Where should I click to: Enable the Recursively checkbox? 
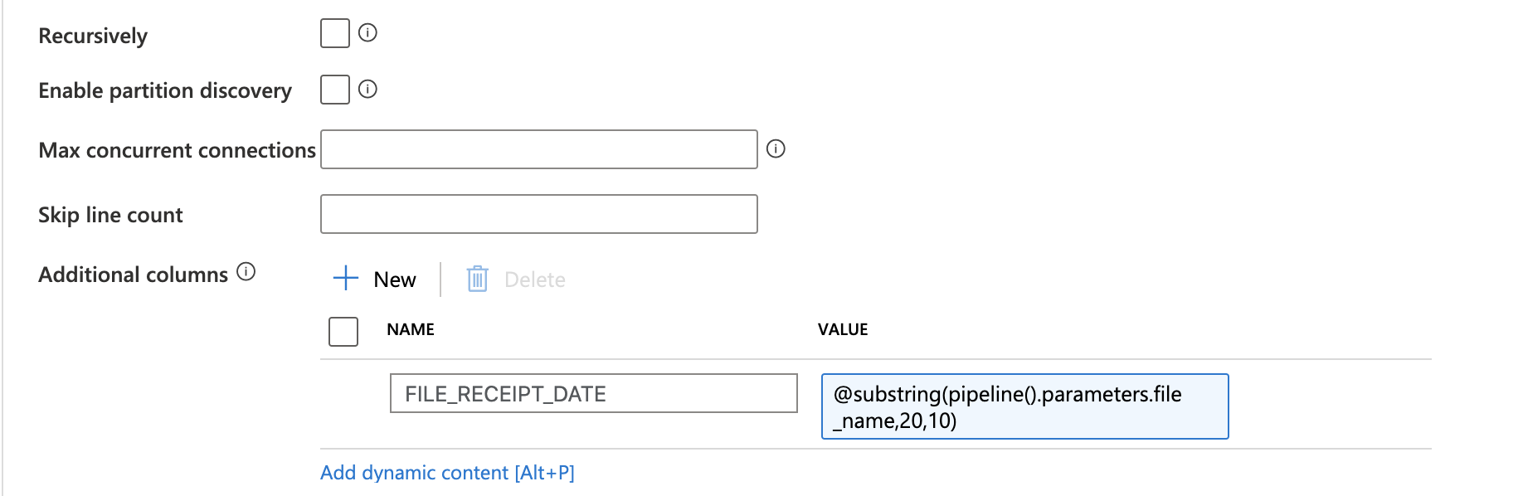coord(334,33)
